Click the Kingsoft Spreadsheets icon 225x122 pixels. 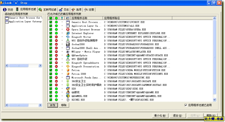click(68, 63)
